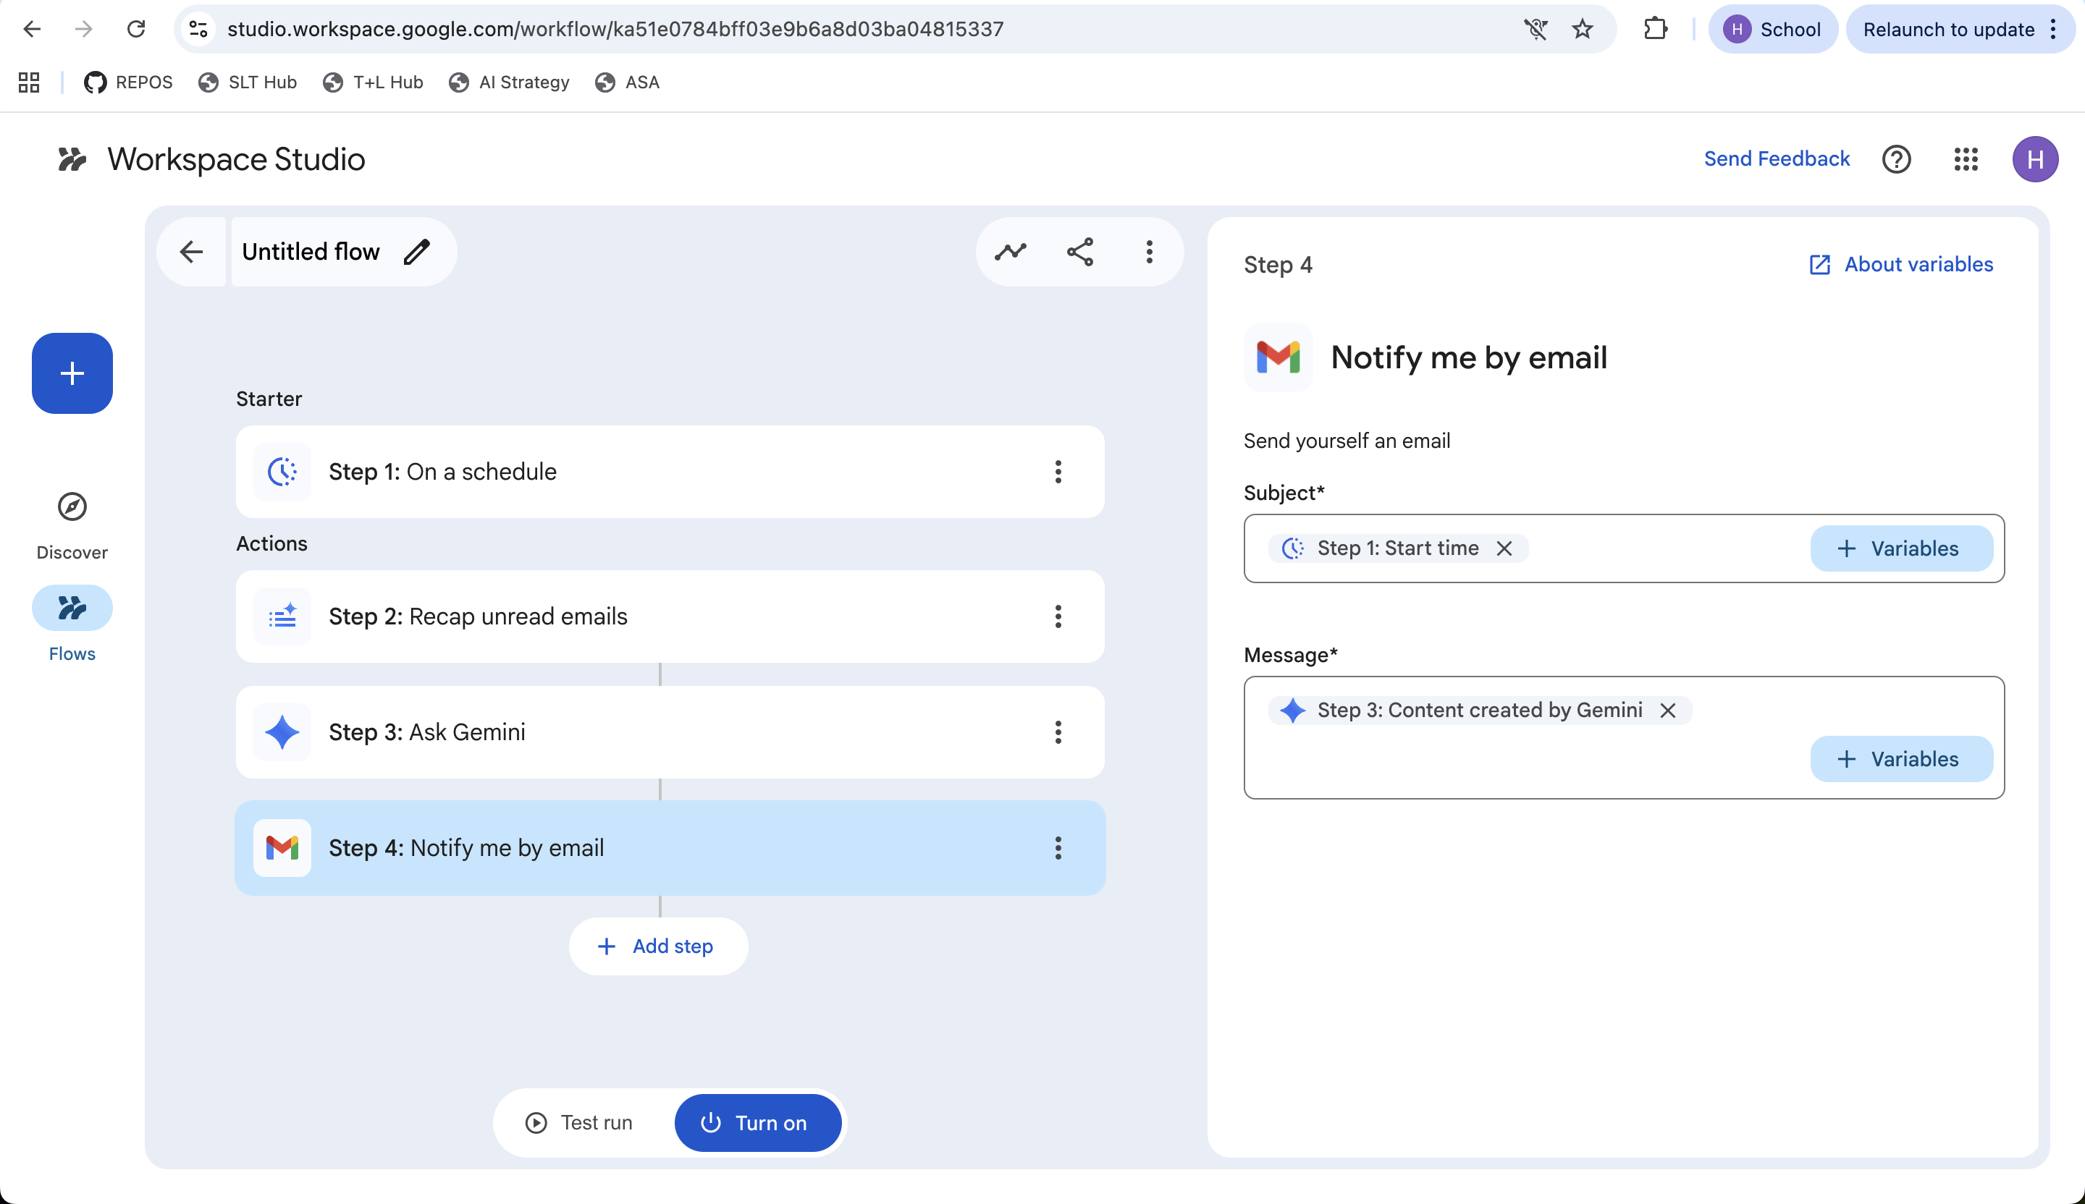
Task: Open the Google apps grid icon
Action: [1966, 158]
